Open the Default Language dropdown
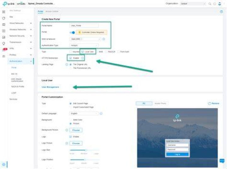227x169 pixels. pyautogui.click(x=84, y=114)
